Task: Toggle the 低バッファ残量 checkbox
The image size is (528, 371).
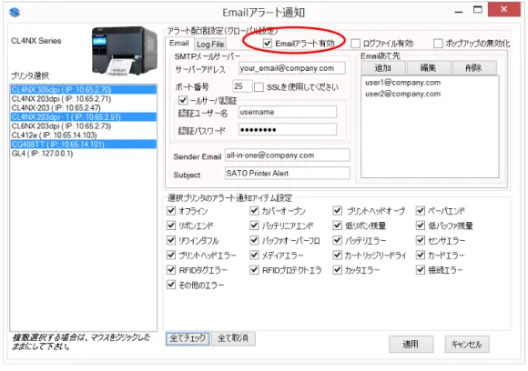Action: point(421,226)
